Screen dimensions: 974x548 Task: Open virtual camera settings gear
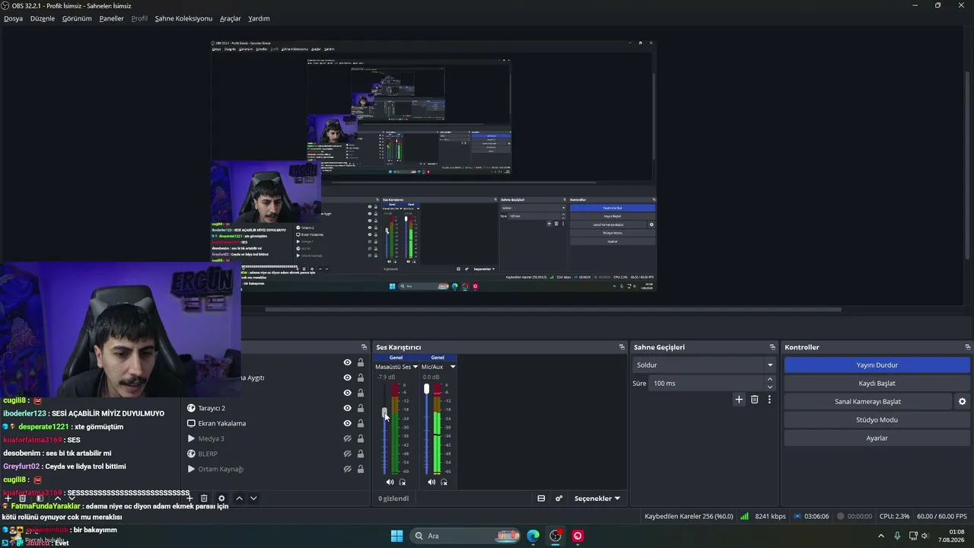(962, 402)
